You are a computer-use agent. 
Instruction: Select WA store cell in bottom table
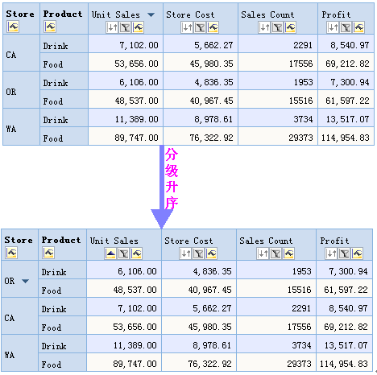[x=20, y=353]
